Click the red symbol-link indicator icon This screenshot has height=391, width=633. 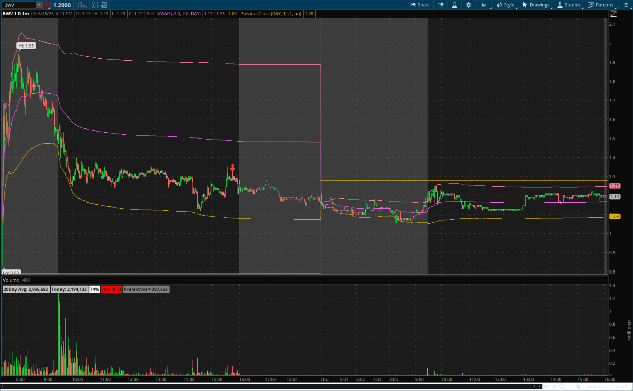47,5
